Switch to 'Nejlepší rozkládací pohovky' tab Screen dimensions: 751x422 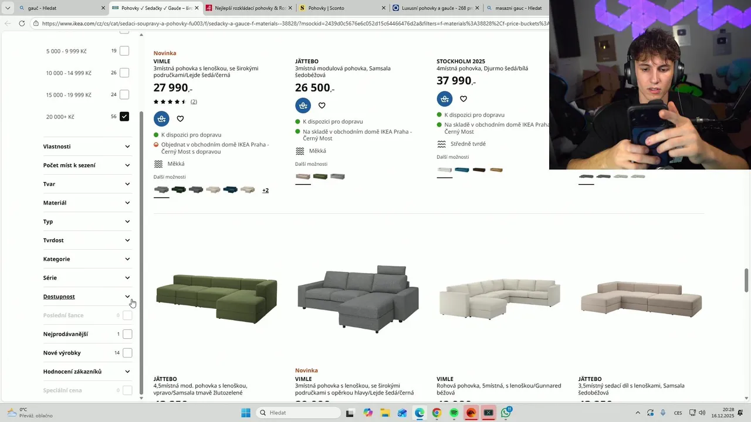[x=249, y=8]
